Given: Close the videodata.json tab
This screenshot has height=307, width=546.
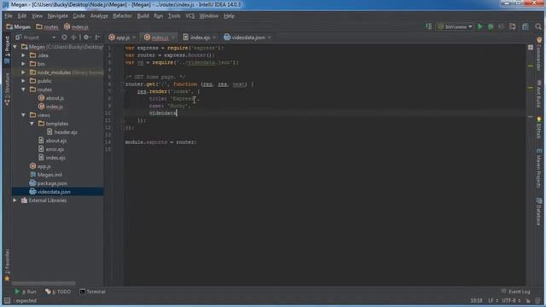Looking at the screenshot, I should (x=270, y=38).
